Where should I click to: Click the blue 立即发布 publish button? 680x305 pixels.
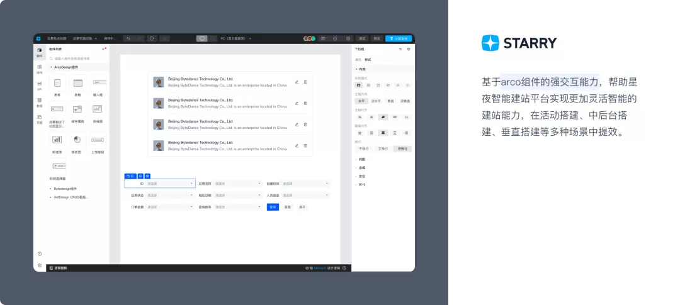pyautogui.click(x=399, y=38)
